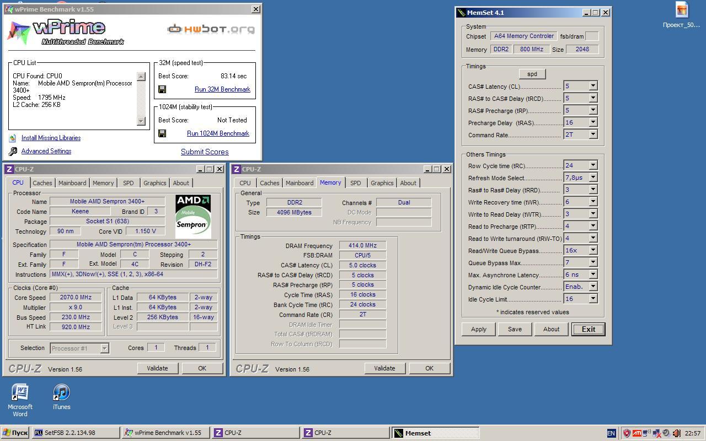The image size is (706, 441).
Task: Click the CPU List scrollbar down arrow
Action: point(141,121)
